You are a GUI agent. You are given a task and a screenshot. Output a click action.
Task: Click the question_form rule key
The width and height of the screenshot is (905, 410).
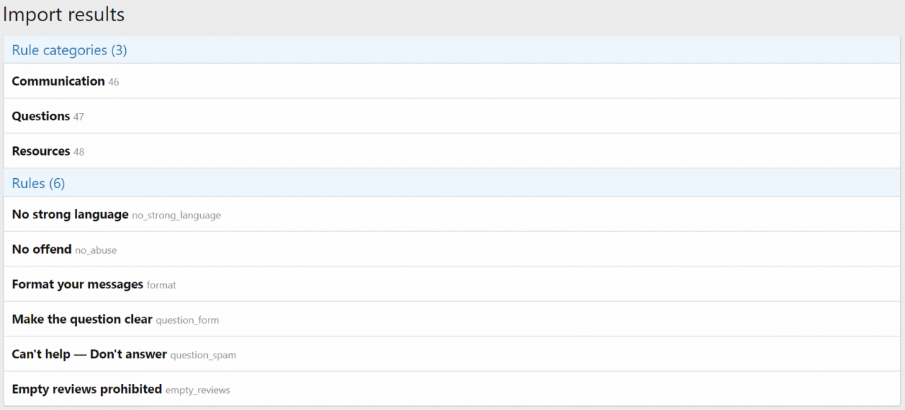(x=187, y=320)
